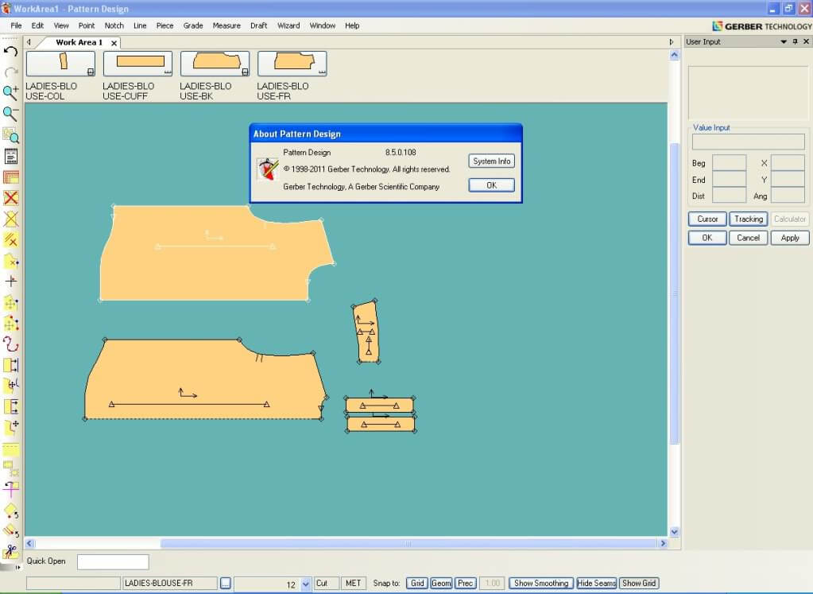Toggle the Show Smoothing button
The height and width of the screenshot is (594, 813).
point(541,584)
